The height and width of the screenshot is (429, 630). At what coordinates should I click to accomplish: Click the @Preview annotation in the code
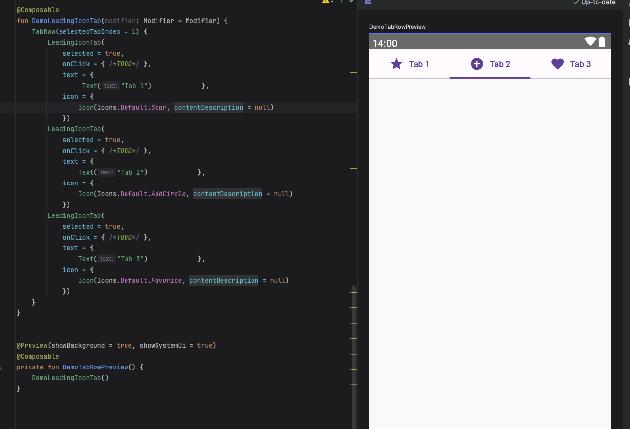32,345
